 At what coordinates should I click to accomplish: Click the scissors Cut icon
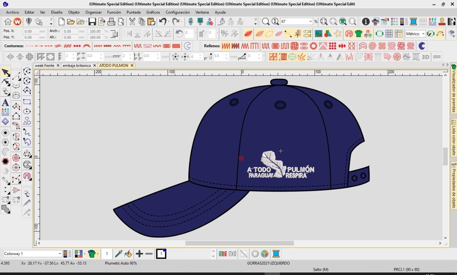[x=132, y=22]
